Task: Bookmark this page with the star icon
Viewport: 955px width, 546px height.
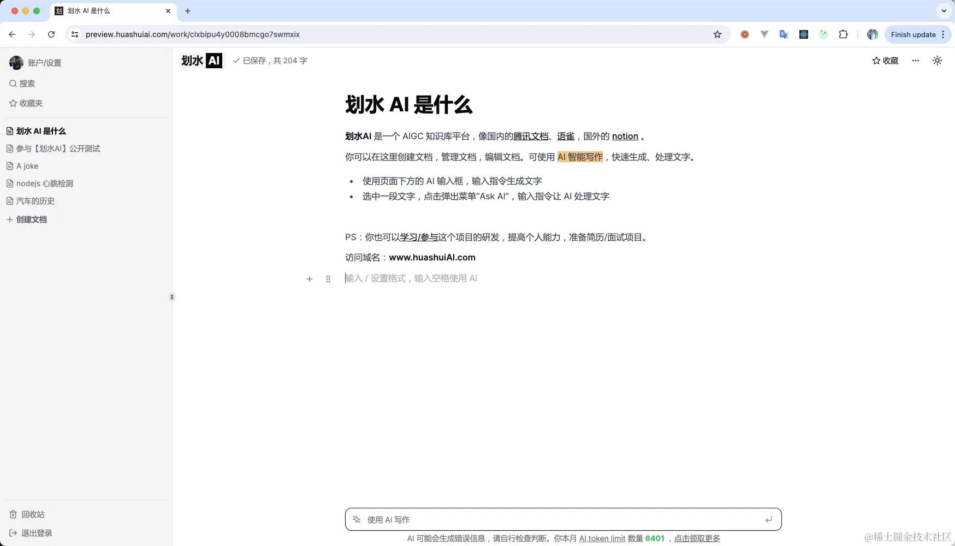Action: 717,34
